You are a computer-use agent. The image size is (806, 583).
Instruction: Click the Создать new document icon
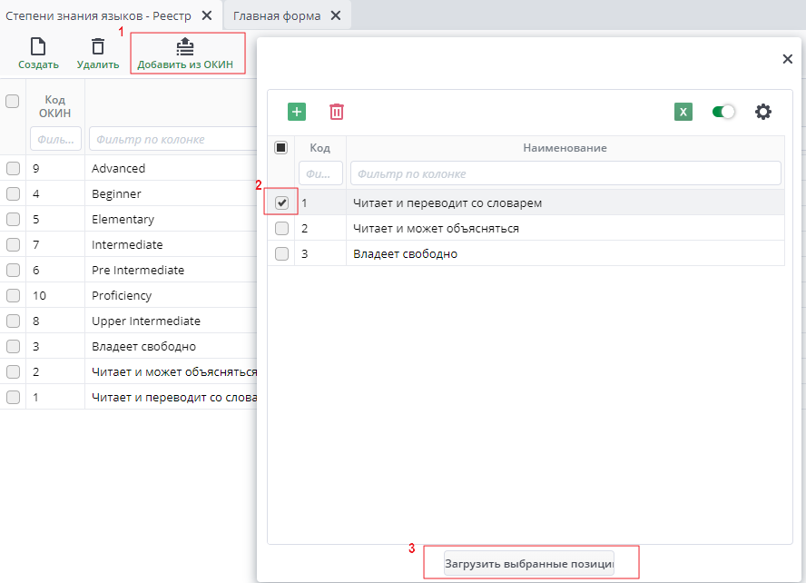click(x=38, y=47)
